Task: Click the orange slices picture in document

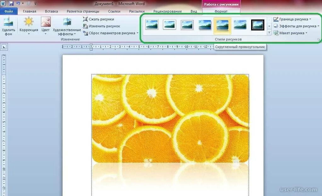Action: click(x=170, y=118)
